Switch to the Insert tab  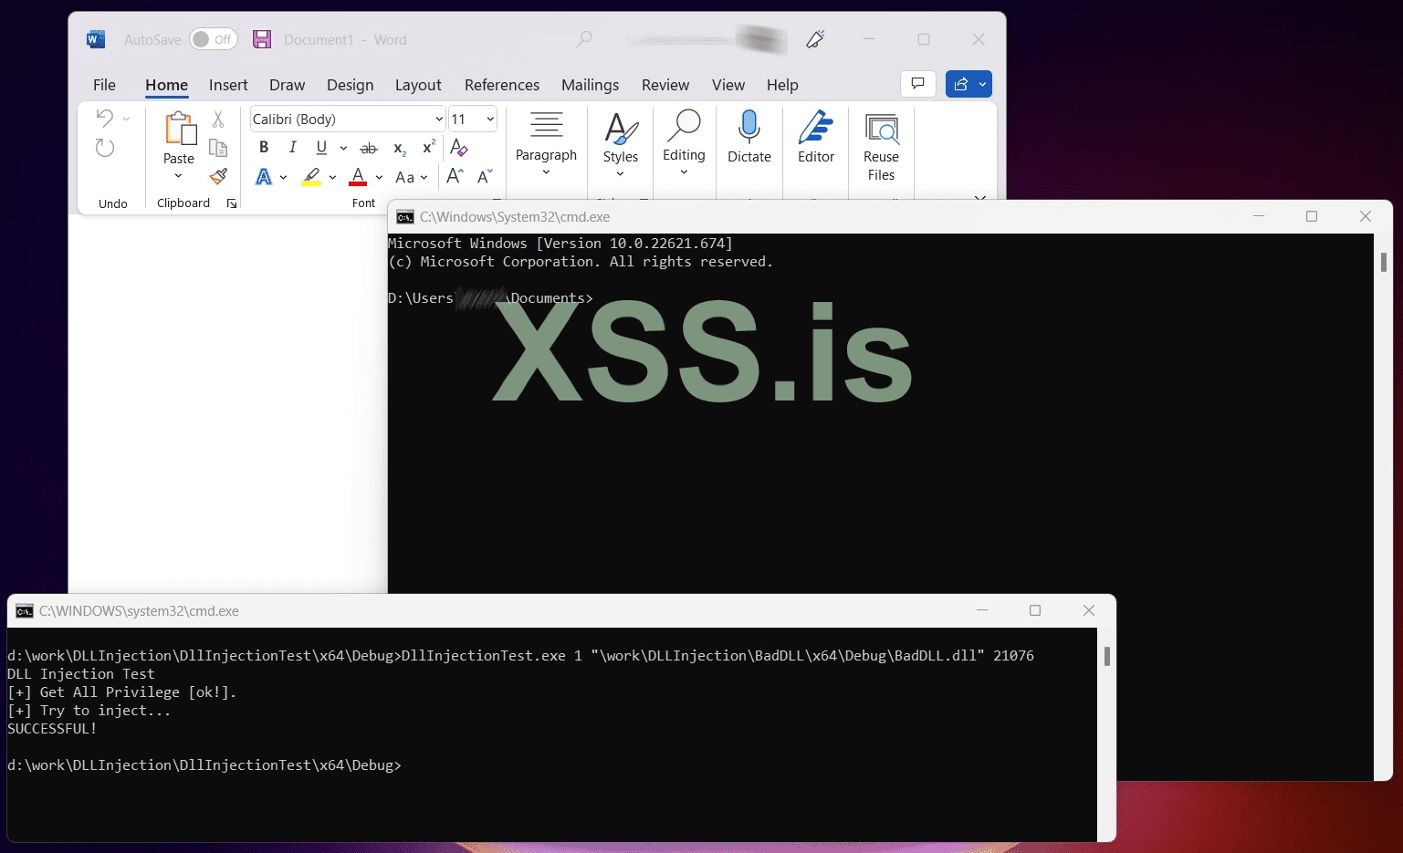pos(228,85)
